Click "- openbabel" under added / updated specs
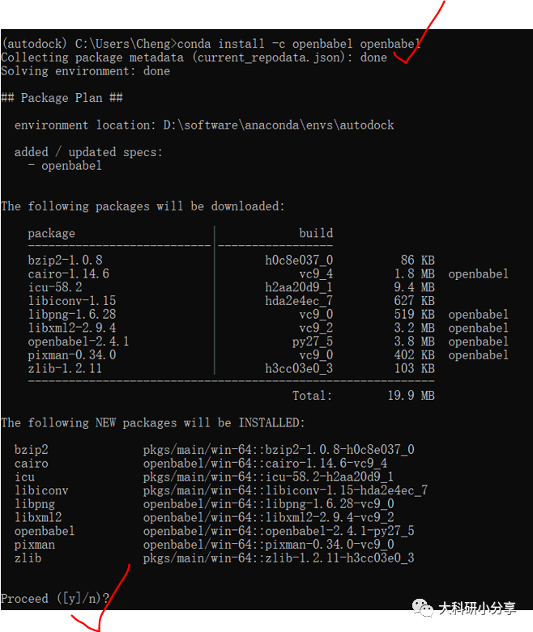The image size is (533, 632). coord(65,166)
